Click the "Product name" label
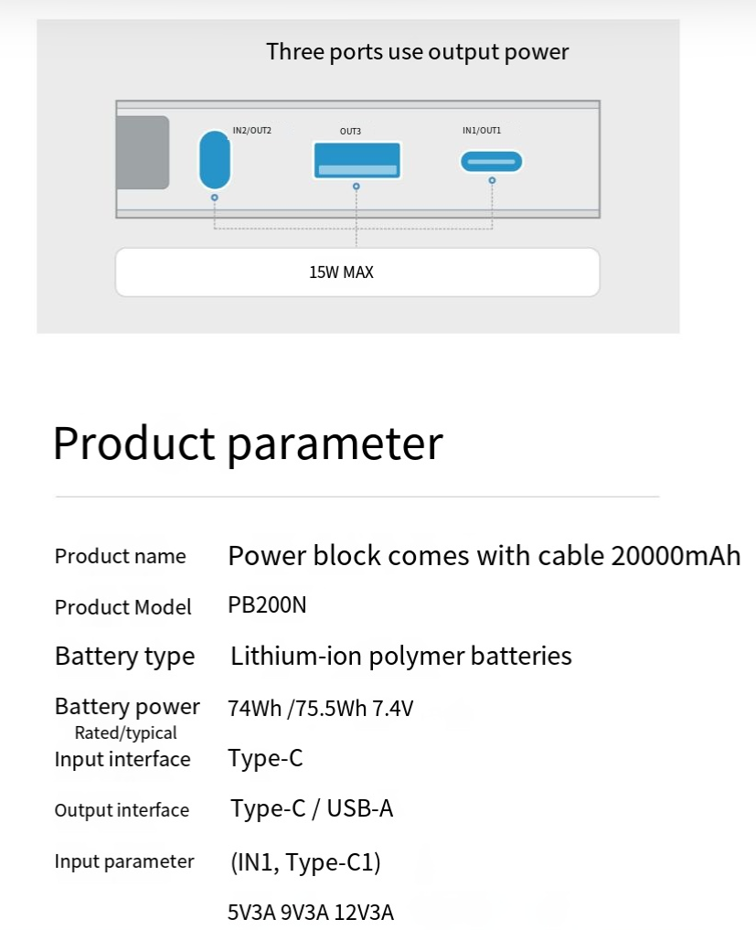Viewport: 756px width, 930px height. (x=120, y=556)
